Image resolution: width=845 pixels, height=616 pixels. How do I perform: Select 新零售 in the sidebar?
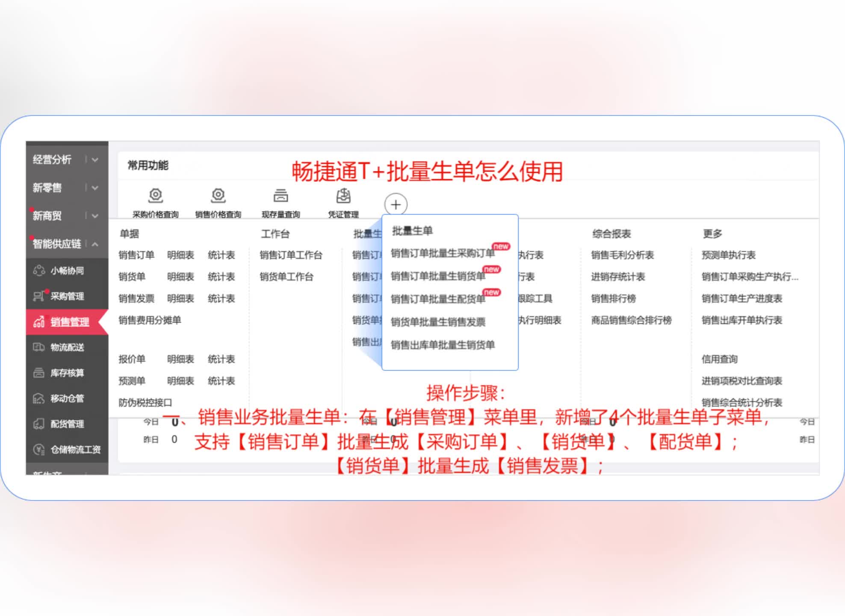pos(47,188)
